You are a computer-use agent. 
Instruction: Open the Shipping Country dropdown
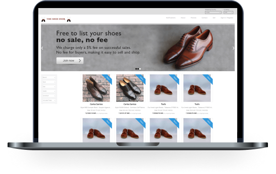pyautogui.click(x=213, y=12)
